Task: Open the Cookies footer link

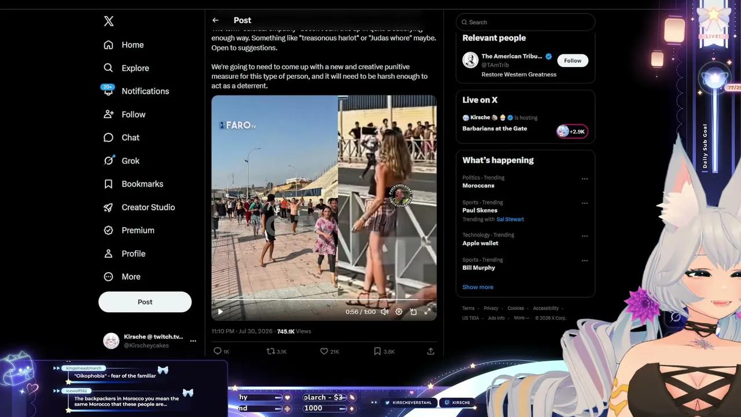Action: point(516,309)
